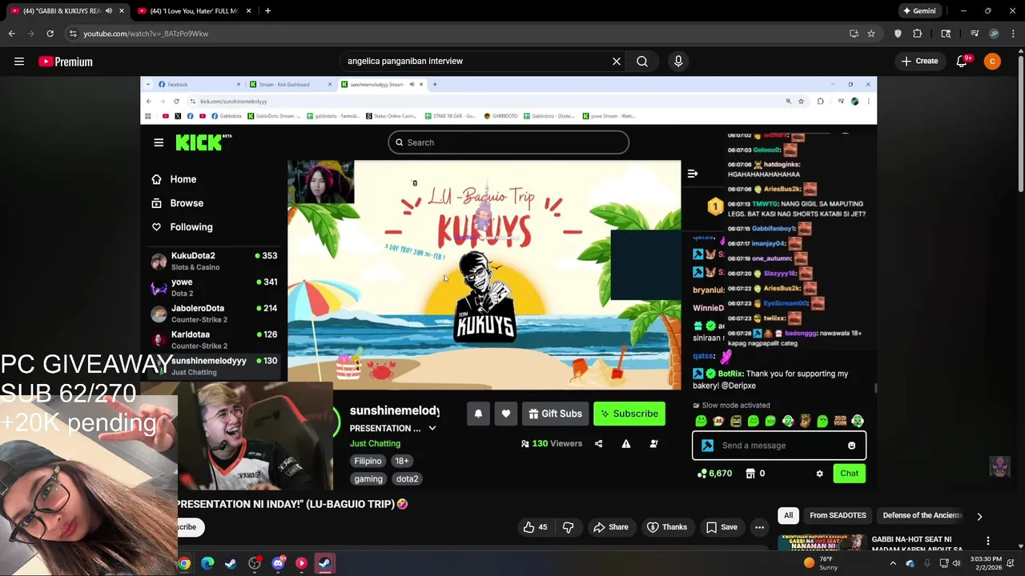Focus the YouTube search input field

(x=476, y=61)
